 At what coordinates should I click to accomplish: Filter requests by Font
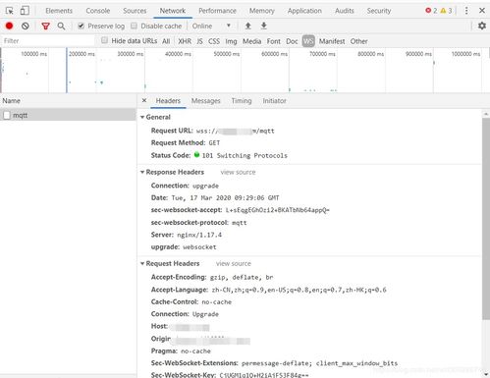(273, 41)
